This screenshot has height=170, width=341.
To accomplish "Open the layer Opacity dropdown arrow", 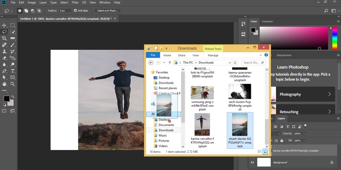I will coord(304,133).
